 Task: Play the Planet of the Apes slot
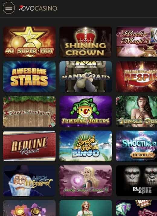tap(136, 181)
